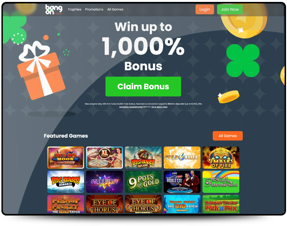Screen dimensions: 287x226
Task: Open the wagering requirements link
Action: coord(131,107)
